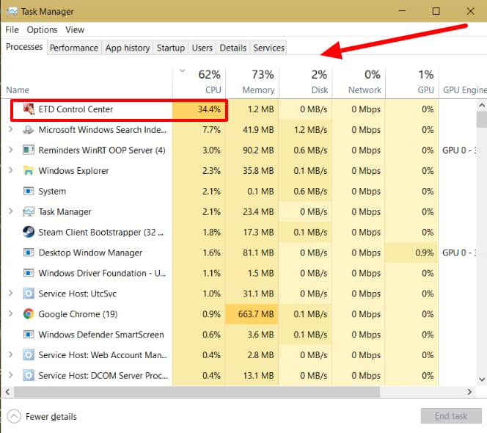
Task: Click the Service Host: Web Account Manager icon
Action: [29, 355]
